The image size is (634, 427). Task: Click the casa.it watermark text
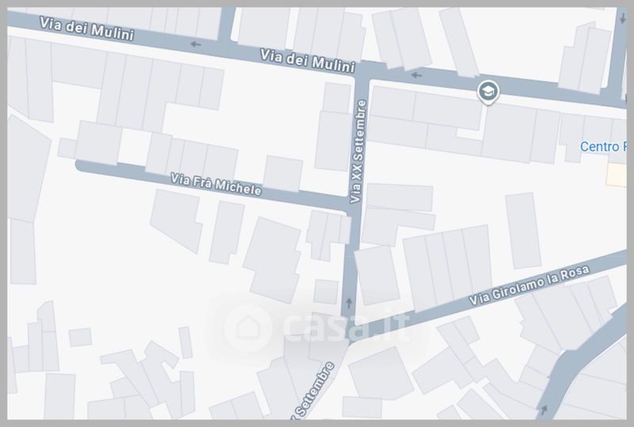tap(346, 326)
